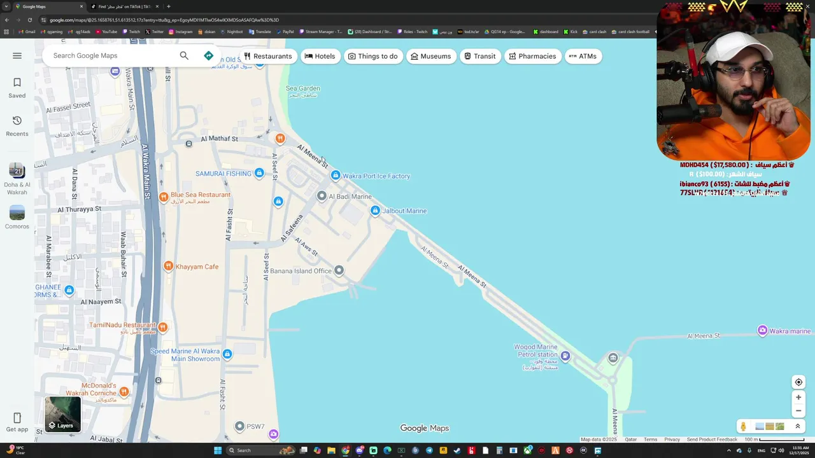Image resolution: width=815 pixels, height=458 pixels.
Task: Zoom out with the minus button
Action: pos(798,411)
